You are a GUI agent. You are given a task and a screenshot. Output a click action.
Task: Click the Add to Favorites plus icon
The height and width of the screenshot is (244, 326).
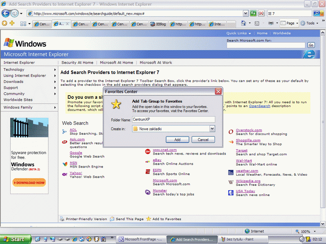pos(12,24)
